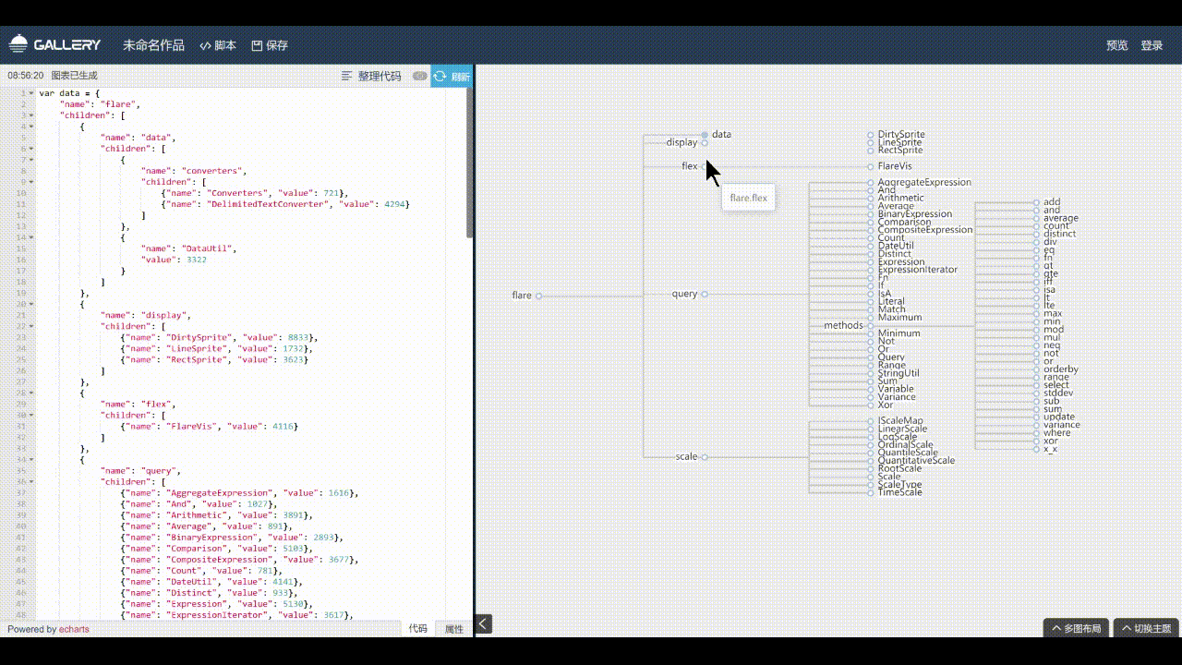Switch to the 属性 tab

(x=454, y=628)
